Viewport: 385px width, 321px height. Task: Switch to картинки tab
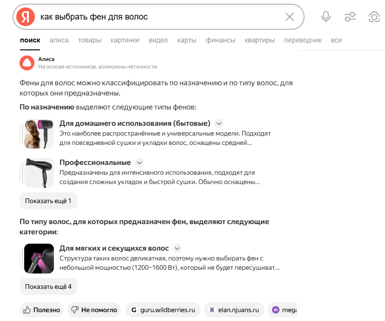[x=125, y=40]
